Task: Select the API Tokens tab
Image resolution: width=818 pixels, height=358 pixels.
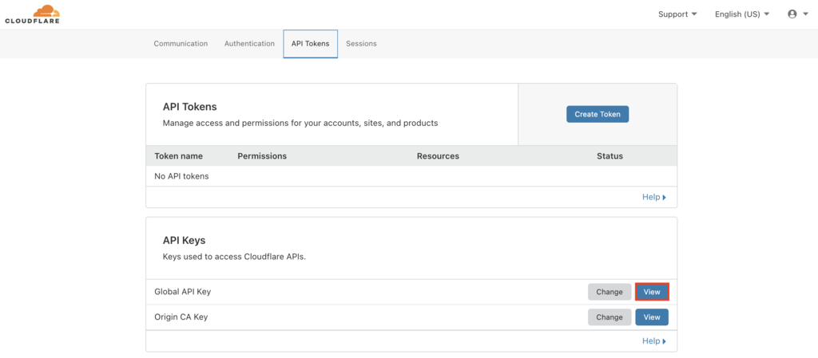Action: point(310,44)
